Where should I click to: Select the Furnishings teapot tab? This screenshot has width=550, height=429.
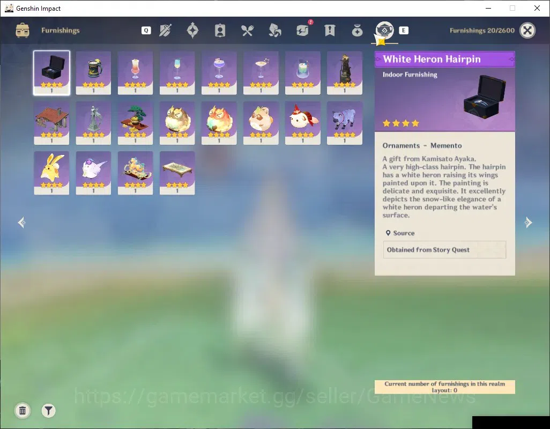coord(384,30)
